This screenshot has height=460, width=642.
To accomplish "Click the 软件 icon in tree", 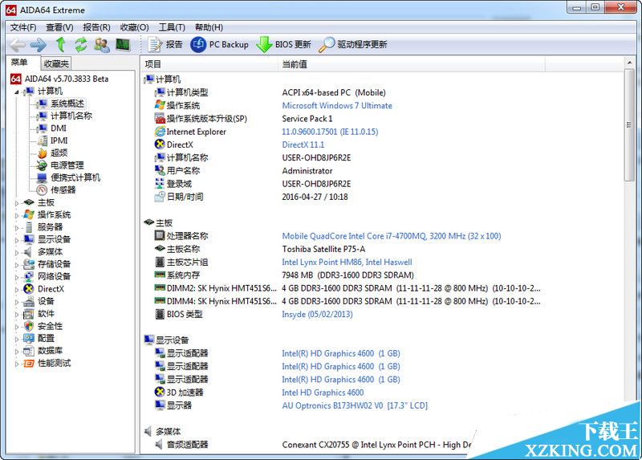I will [29, 314].
